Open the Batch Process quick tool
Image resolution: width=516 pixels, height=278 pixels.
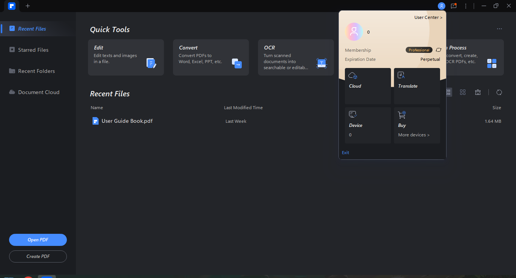pos(475,57)
